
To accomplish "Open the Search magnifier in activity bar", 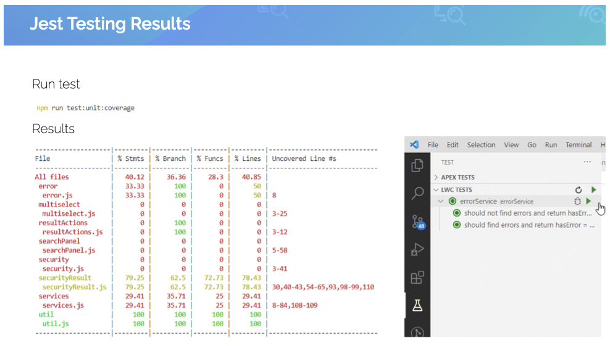I will click(417, 193).
